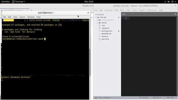Open Search menu in the terminal
Viewport: 178px width, 100px height.
point(22,17)
